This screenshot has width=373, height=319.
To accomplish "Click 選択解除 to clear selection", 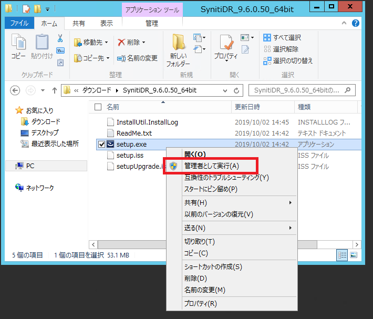I will [281, 49].
